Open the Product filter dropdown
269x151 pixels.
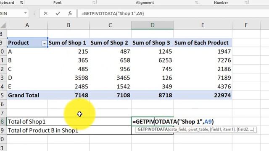[x=44, y=44]
